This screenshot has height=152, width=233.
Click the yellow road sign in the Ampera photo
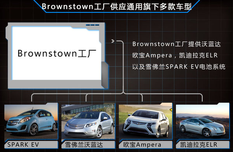pos(171,110)
